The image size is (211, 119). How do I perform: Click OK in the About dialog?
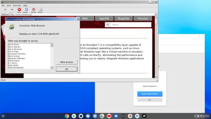pyautogui.click(x=66, y=69)
